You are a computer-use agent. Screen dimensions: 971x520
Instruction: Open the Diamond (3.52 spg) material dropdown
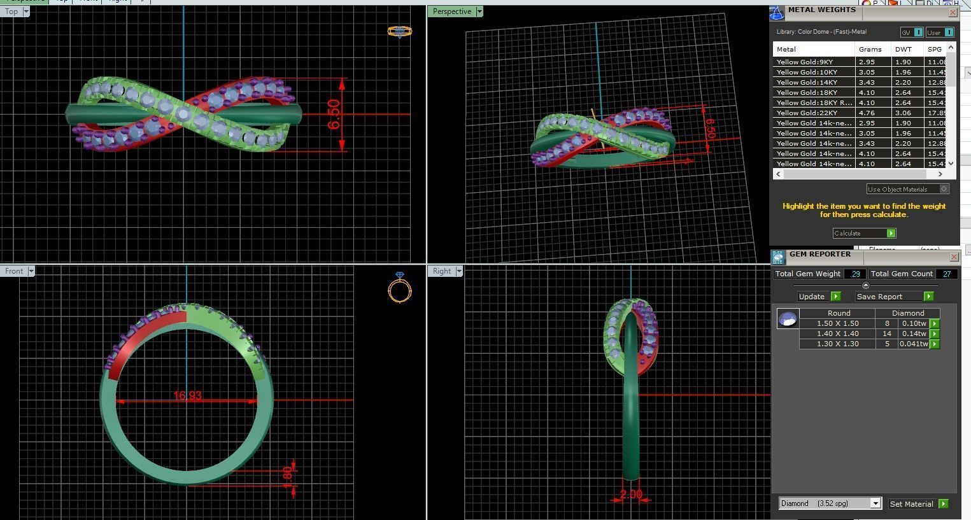coord(875,503)
